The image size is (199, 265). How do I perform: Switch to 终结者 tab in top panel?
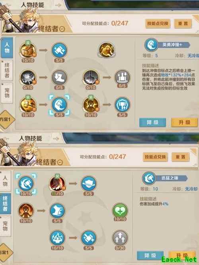[7, 70]
